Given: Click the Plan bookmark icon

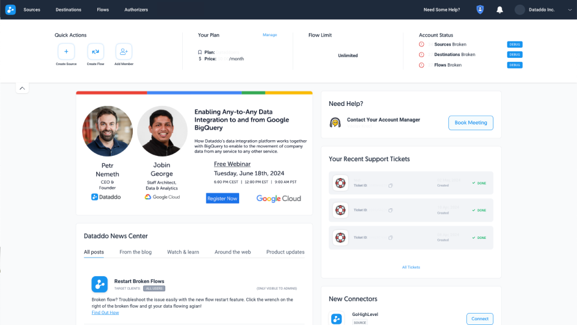Looking at the screenshot, I should click(200, 52).
